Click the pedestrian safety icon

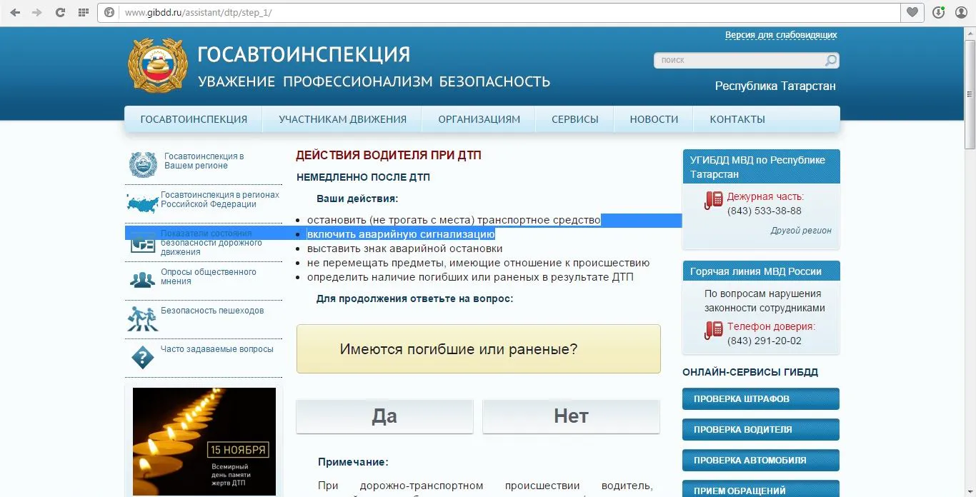click(x=142, y=318)
